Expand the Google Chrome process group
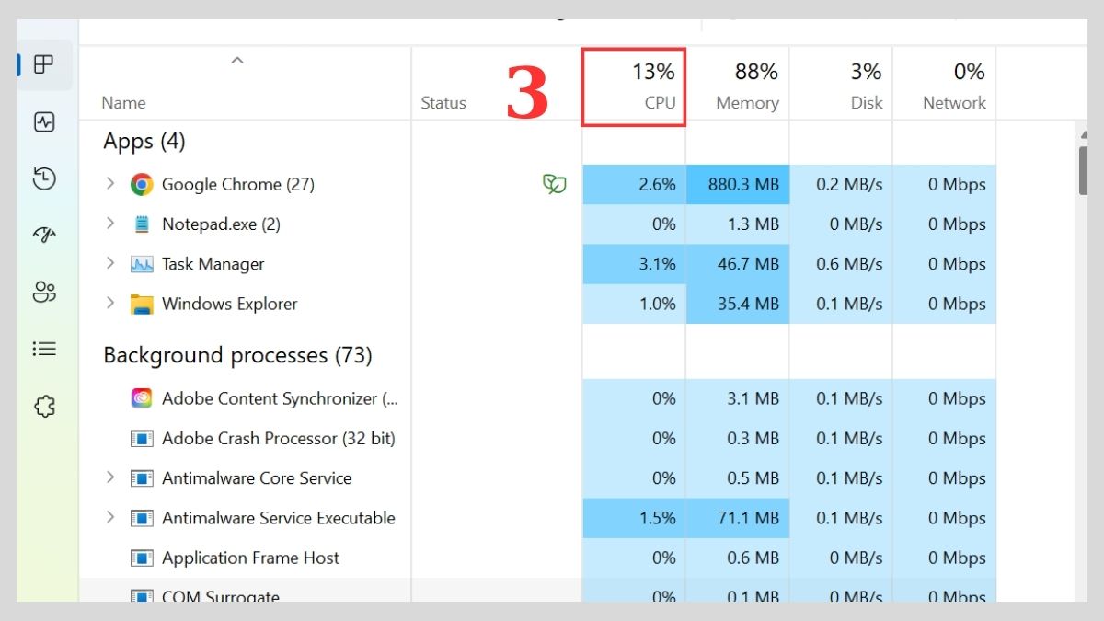This screenshot has height=621, width=1104. (x=112, y=184)
